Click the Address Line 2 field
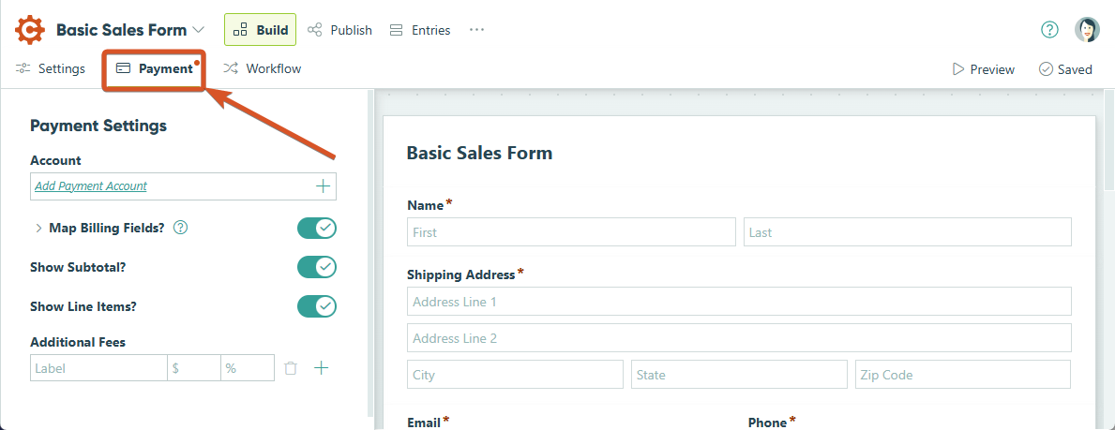Screen dimensions: 1115x430 pos(740,337)
